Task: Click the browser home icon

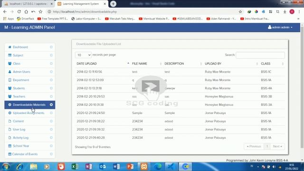Action: (x=26, y=11)
